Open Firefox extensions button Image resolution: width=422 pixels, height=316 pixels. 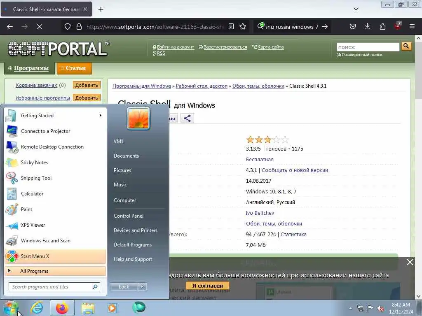[382, 27]
